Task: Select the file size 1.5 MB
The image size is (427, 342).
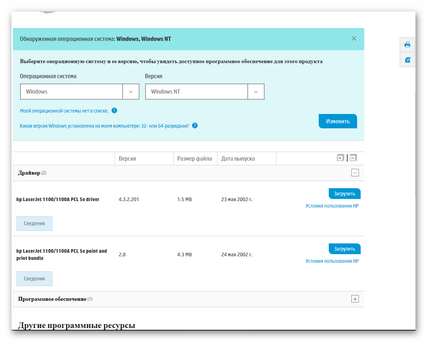Action: click(184, 199)
